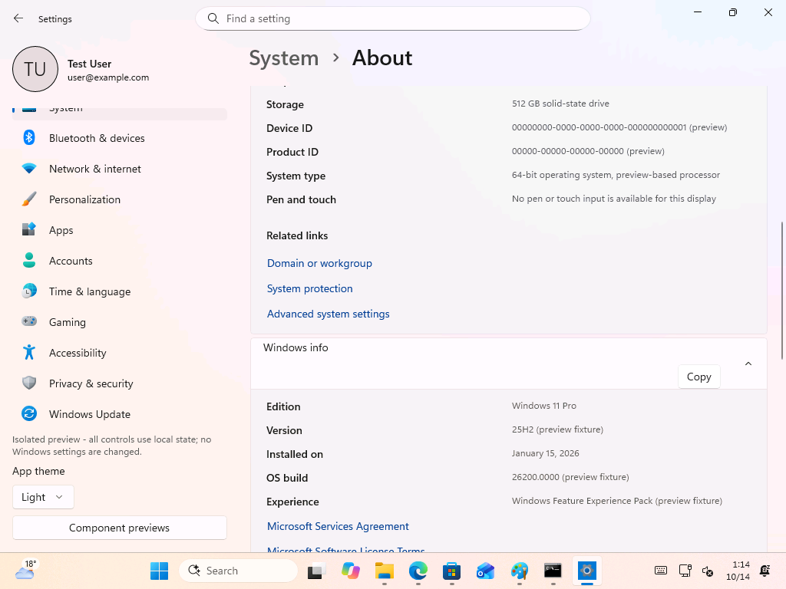Go to Network & internet settings
Screen dimensions: 786x589
119,168
